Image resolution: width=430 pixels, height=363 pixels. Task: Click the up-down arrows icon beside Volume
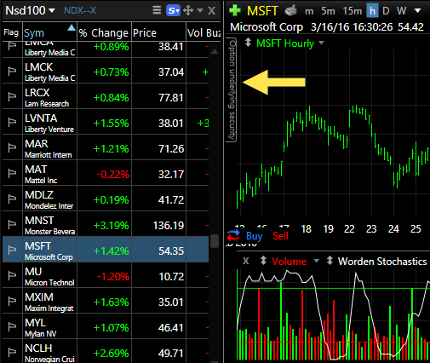point(263,261)
